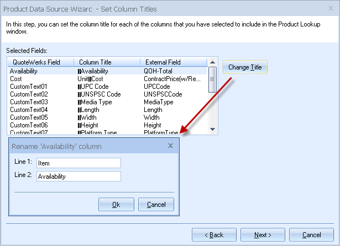Select the CustomText02 UNSPSC Code row
Image resolution: width=340 pixels, height=246 pixels.
(108, 94)
